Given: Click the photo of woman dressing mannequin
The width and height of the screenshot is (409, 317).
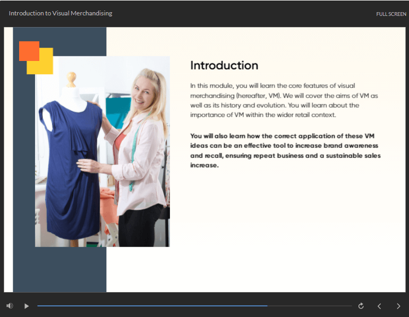Looking at the screenshot, I should point(102,151).
